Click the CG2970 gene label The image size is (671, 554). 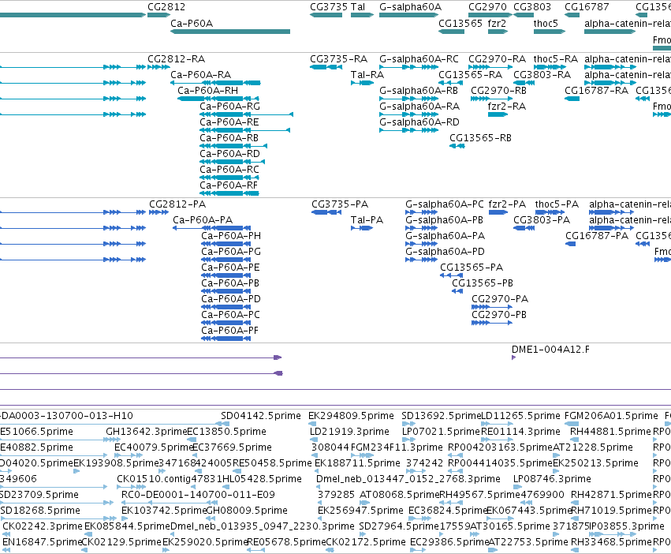(x=487, y=7)
